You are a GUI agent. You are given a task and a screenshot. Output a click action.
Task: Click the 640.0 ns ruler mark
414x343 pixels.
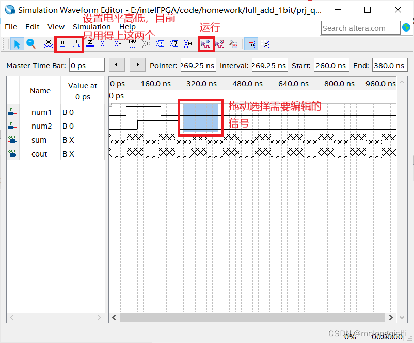[293, 84]
